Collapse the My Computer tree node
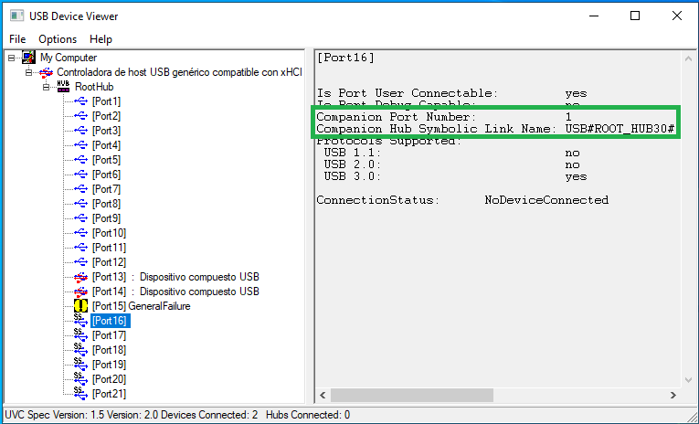 [x=12, y=58]
